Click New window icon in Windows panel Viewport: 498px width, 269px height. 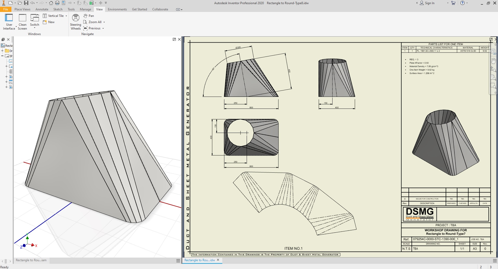pos(49,22)
